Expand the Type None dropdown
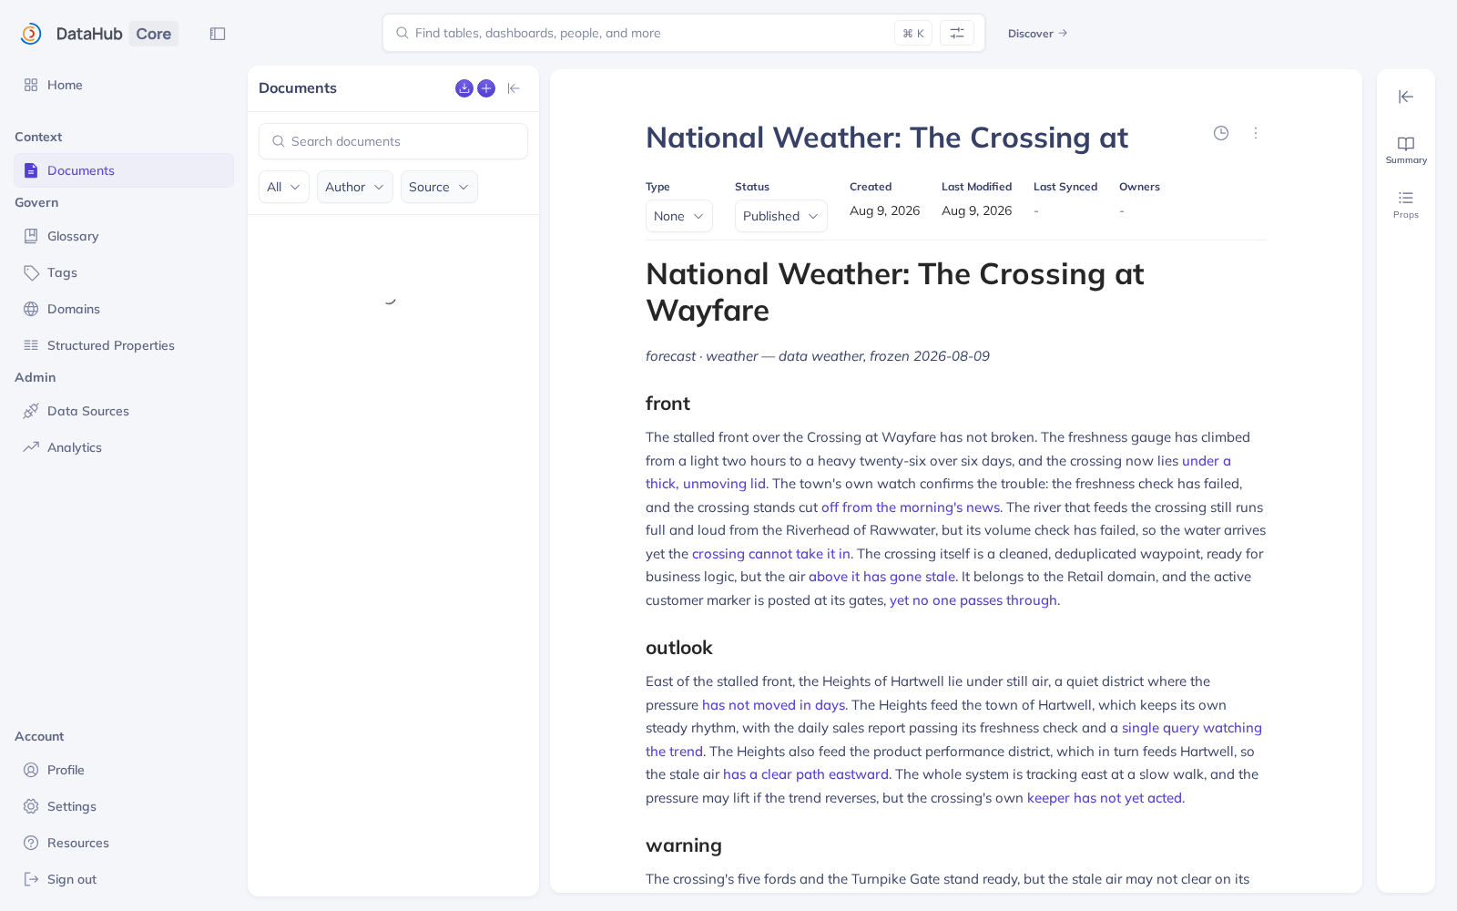 coord(679,216)
